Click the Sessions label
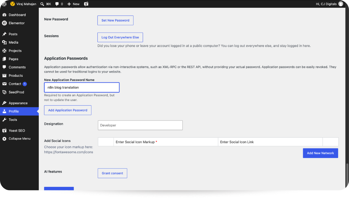Viewport: 349px width, 201px height. click(51, 36)
